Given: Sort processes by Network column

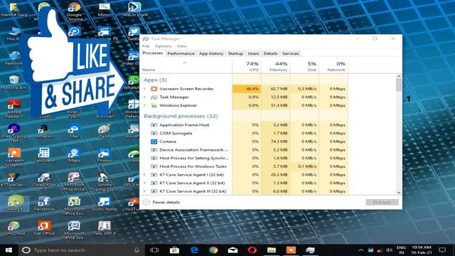Looking at the screenshot, I should coord(333,66).
